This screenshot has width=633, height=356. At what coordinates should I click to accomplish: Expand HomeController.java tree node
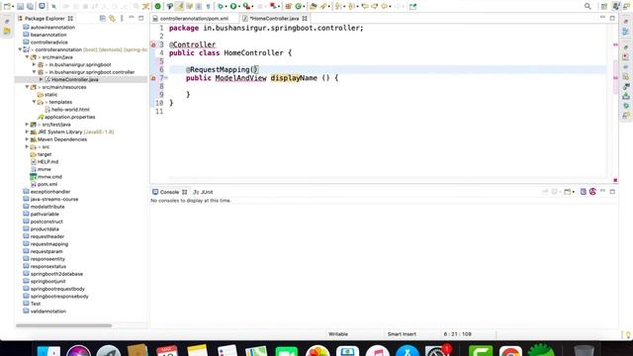[42, 79]
